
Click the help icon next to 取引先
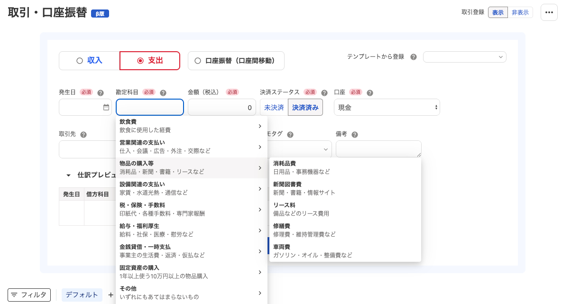pos(83,134)
